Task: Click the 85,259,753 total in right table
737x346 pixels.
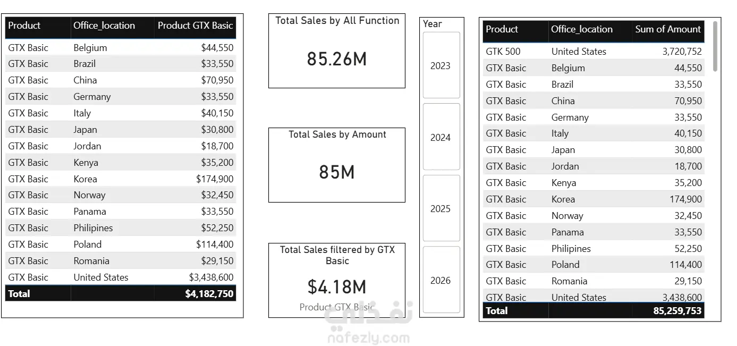Action: (677, 311)
